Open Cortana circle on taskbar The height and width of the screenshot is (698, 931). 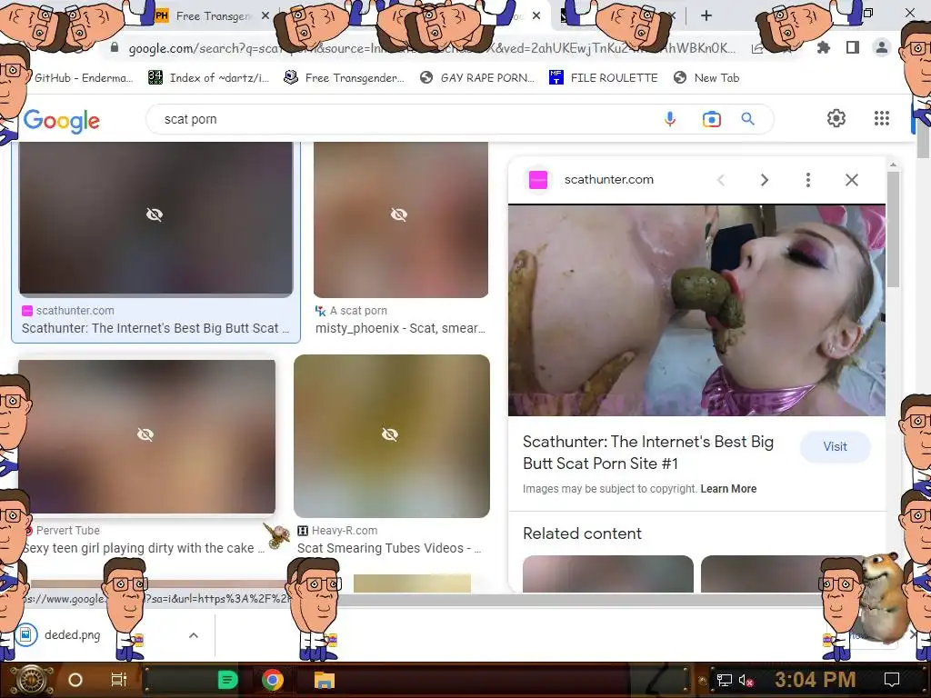75,680
